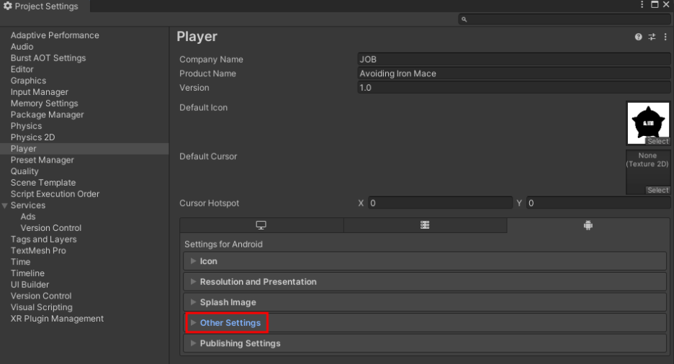This screenshot has width=674, height=364.
Task: Open Graphics settings
Action: tap(28, 81)
